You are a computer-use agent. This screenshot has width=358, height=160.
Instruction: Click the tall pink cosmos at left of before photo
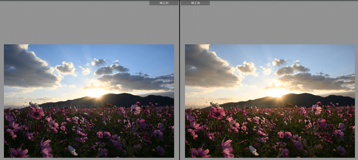tap(37, 113)
